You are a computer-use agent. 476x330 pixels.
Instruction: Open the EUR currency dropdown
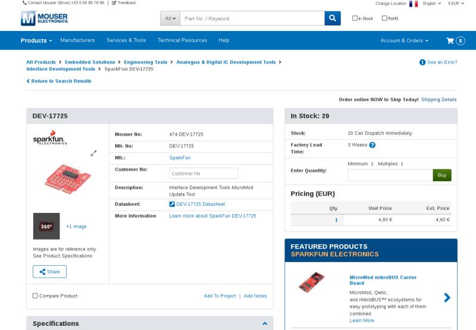[x=456, y=4]
